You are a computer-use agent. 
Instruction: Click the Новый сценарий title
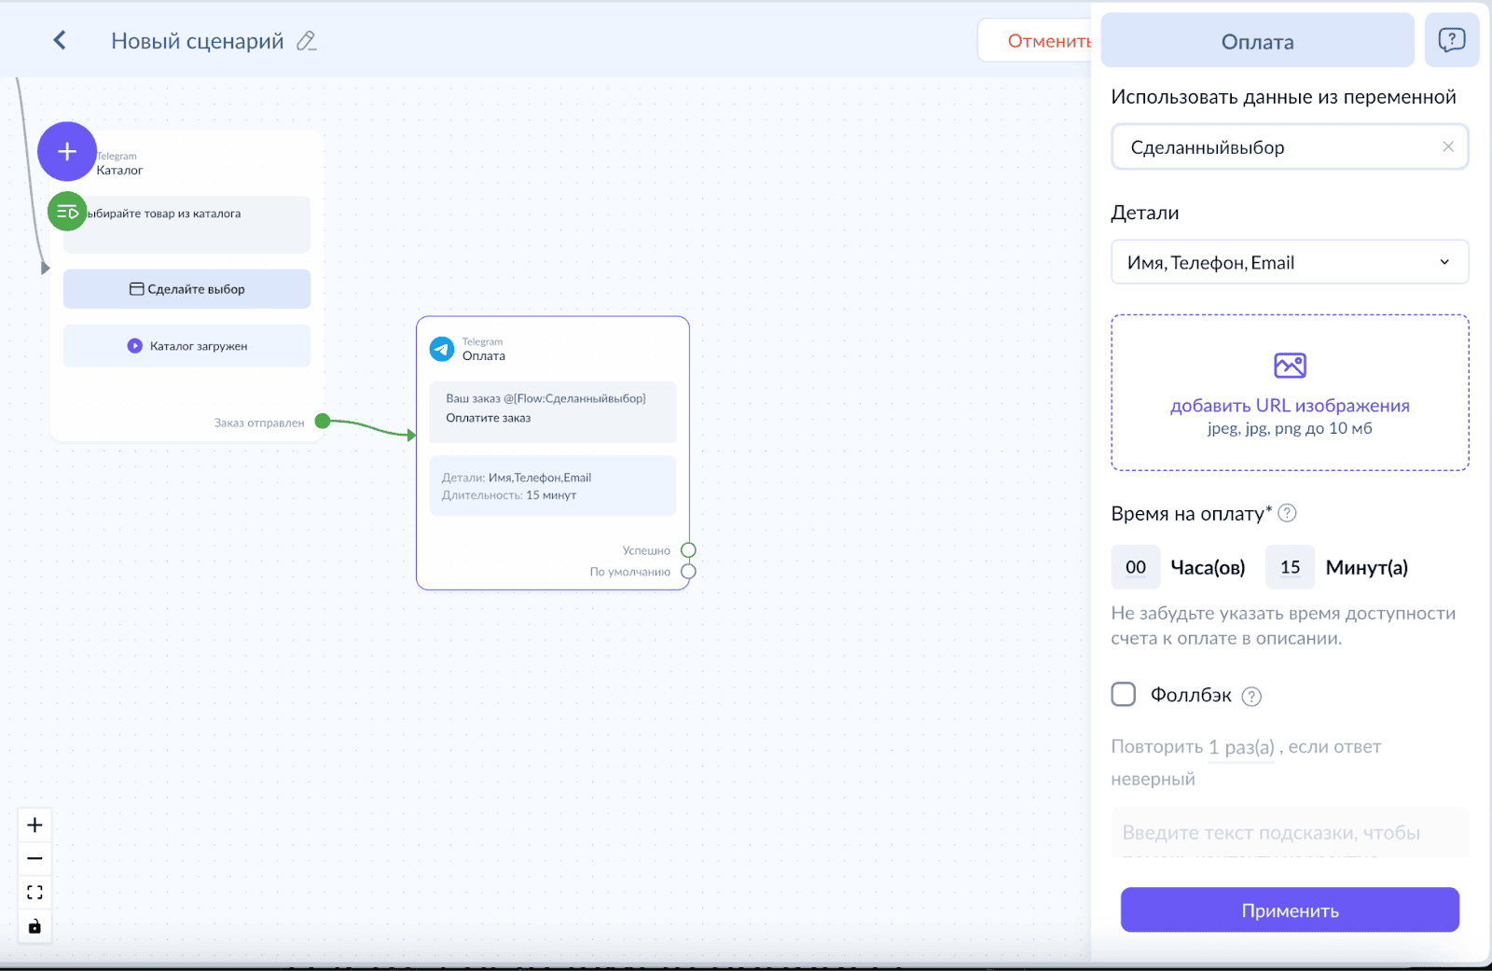198,41
